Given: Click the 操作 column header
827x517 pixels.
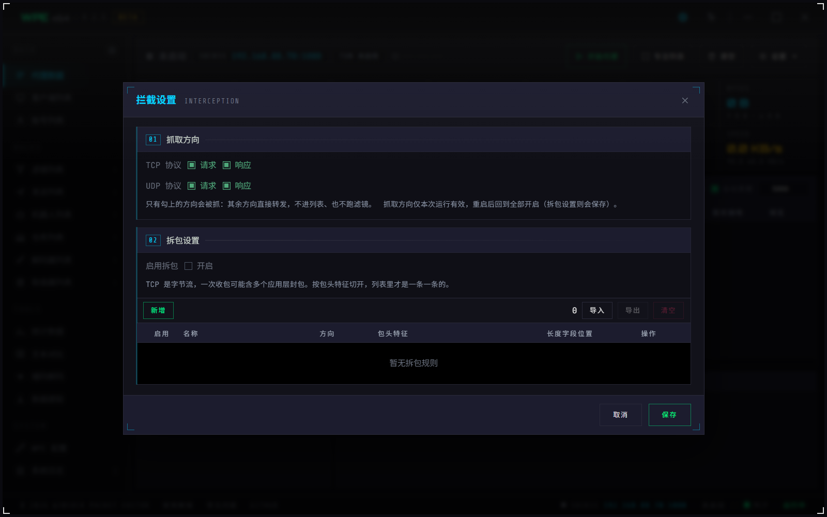Looking at the screenshot, I should coord(649,334).
